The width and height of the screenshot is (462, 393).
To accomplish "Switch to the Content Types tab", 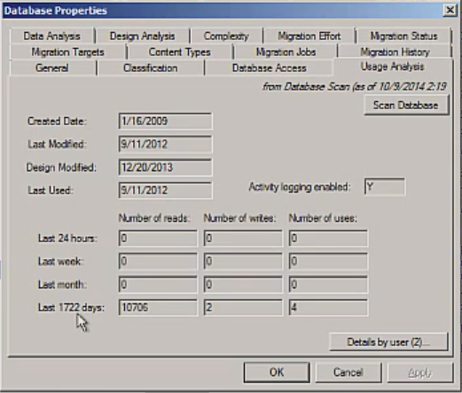I will (x=180, y=52).
